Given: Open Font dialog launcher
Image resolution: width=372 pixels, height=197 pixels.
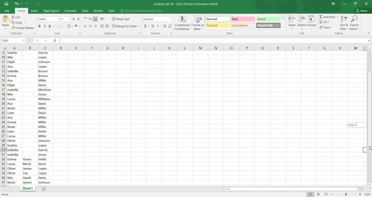Looking at the screenshot, I should coord(80,33).
